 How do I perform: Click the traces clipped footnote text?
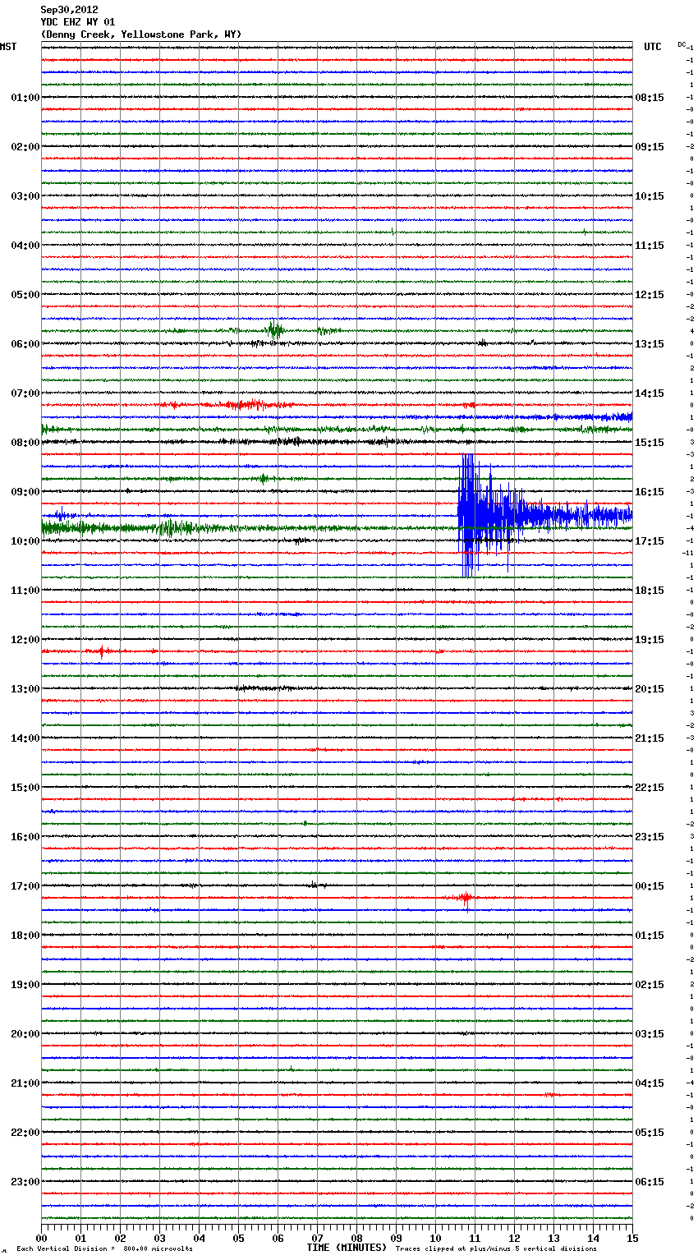click(496, 1249)
